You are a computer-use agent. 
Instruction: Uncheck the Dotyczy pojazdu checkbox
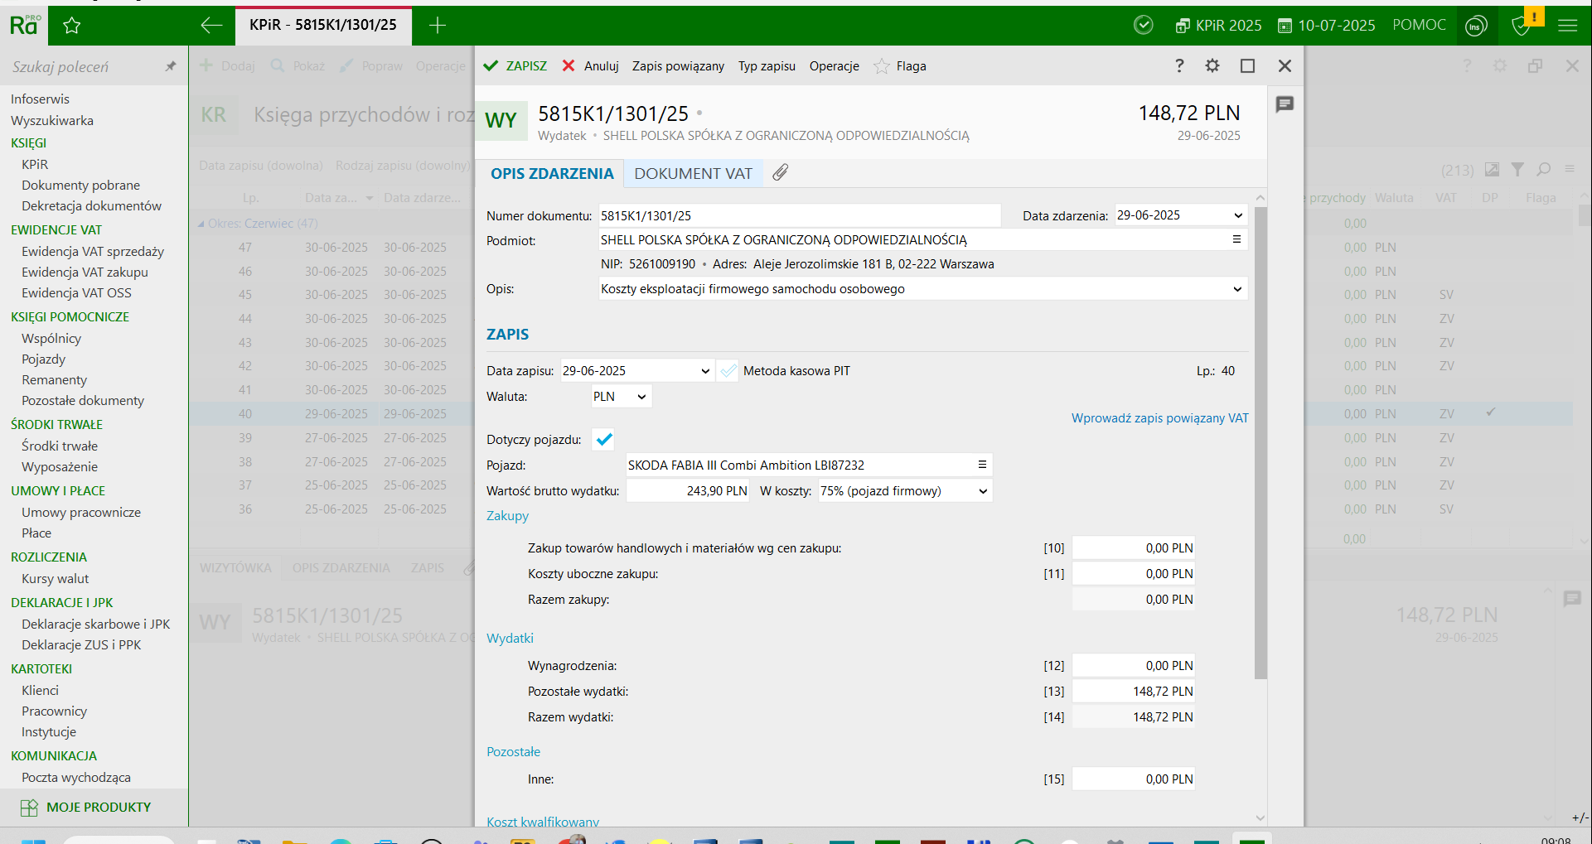[x=604, y=440]
